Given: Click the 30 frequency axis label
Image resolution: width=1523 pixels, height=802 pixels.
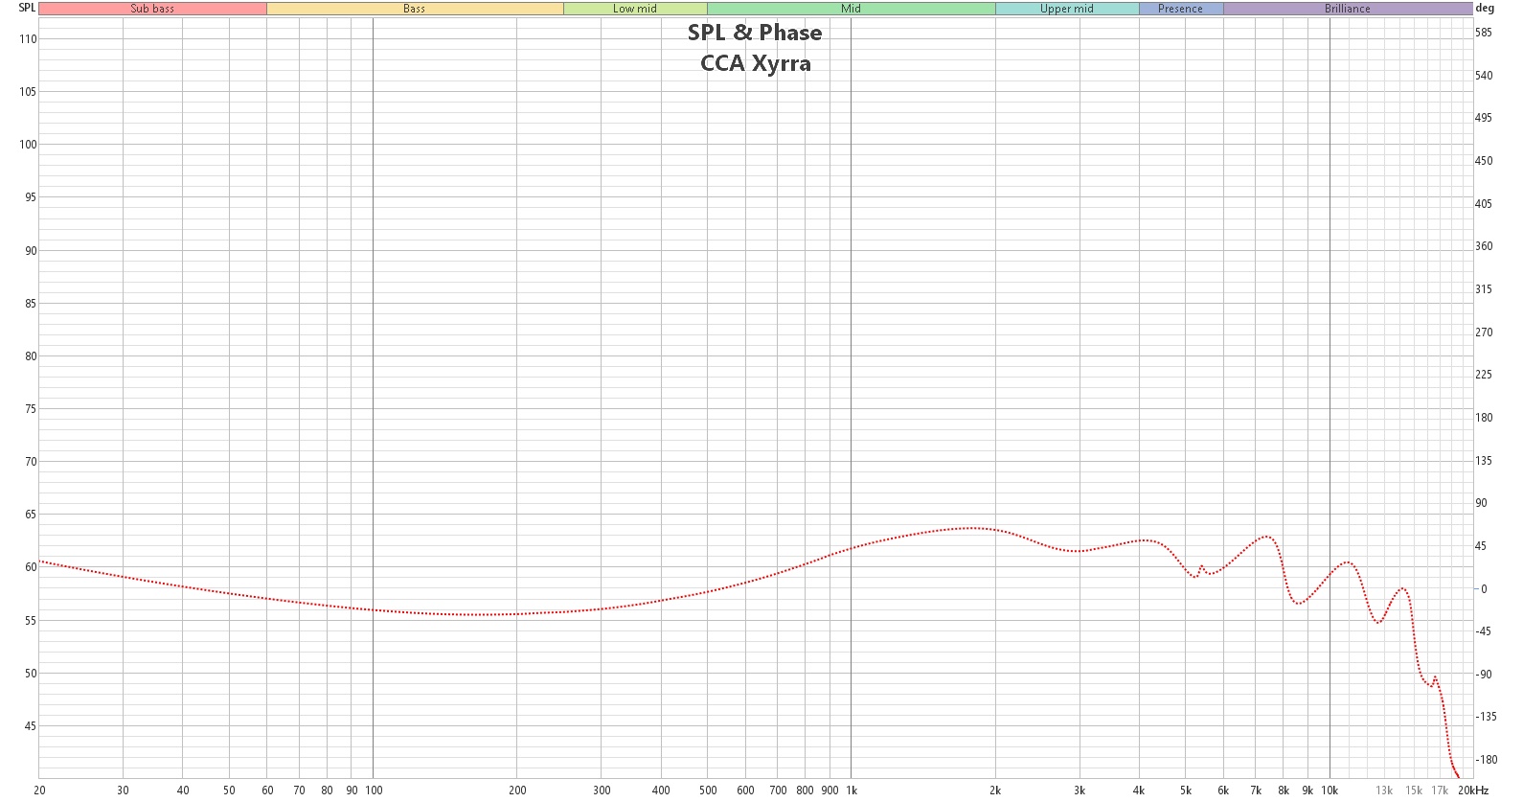Looking at the screenshot, I should 123,791.
